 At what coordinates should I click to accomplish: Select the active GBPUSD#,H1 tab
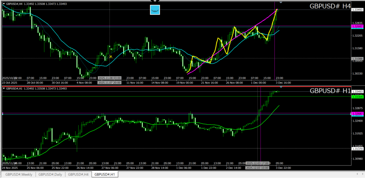click(x=104, y=174)
